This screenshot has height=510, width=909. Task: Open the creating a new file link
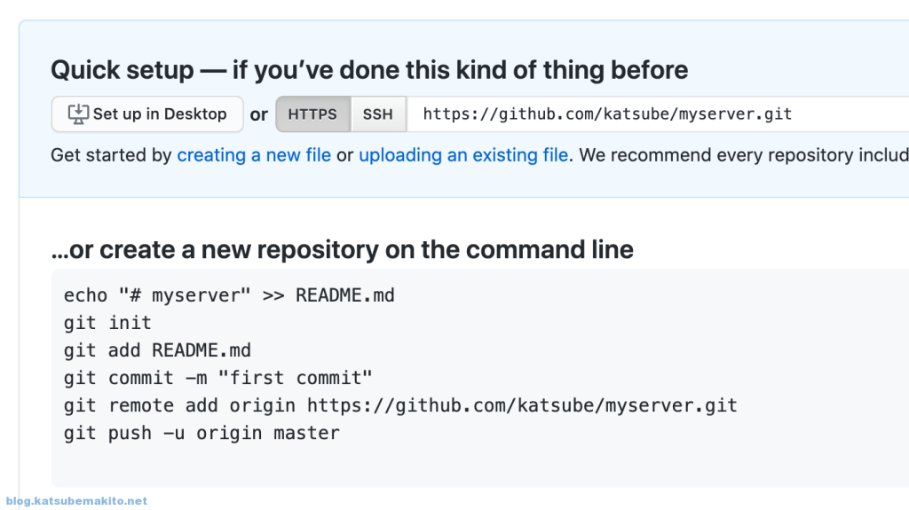pos(254,155)
